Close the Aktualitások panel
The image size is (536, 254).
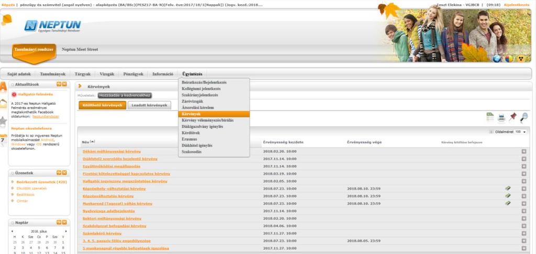[x=64, y=84]
